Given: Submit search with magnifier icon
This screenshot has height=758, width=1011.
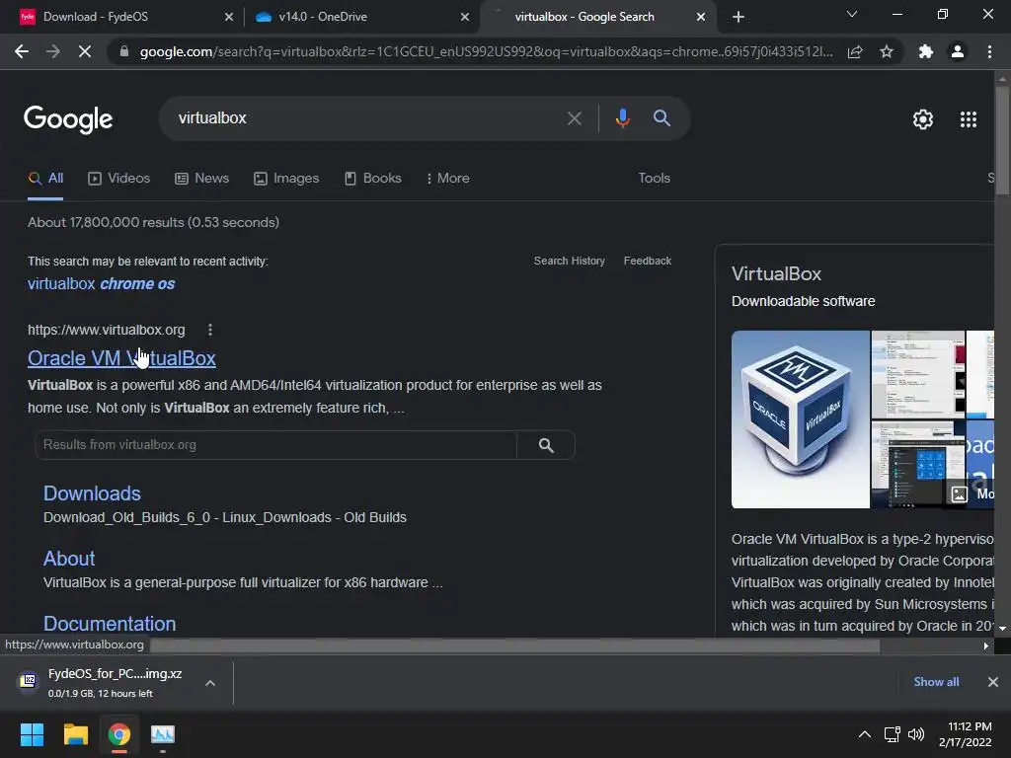Looking at the screenshot, I should tap(661, 118).
